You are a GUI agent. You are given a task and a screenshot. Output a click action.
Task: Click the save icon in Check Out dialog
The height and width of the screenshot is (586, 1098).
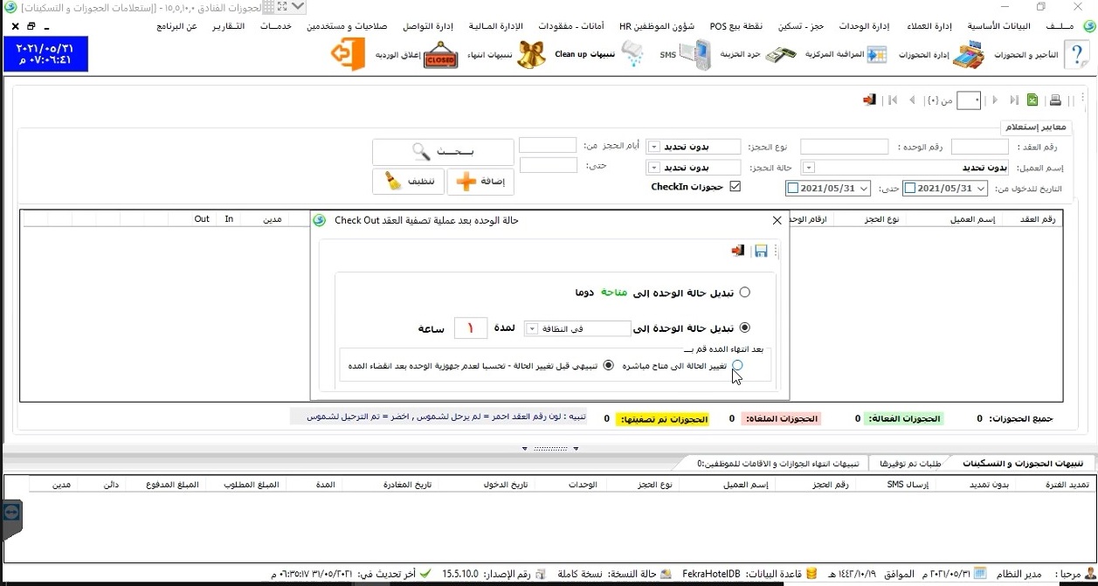click(761, 251)
